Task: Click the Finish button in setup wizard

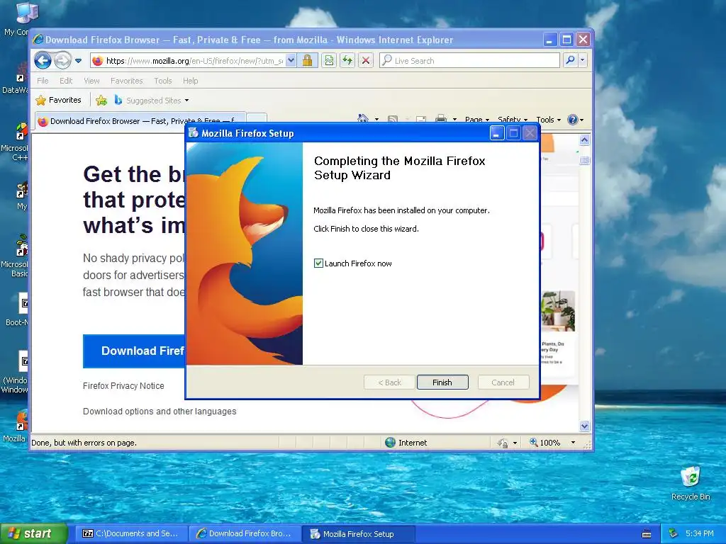Action: point(442,382)
